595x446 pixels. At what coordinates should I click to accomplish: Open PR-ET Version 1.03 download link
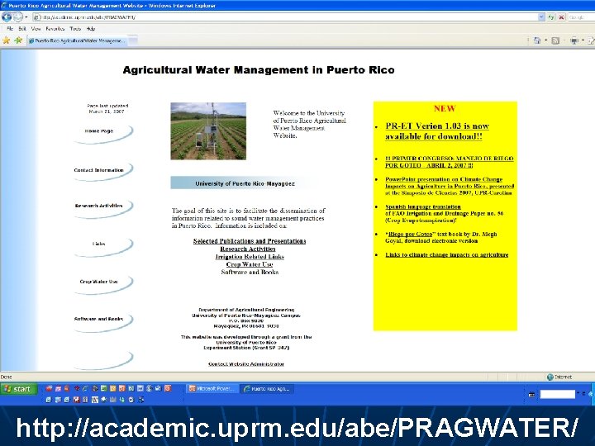pyautogui.click(x=437, y=130)
